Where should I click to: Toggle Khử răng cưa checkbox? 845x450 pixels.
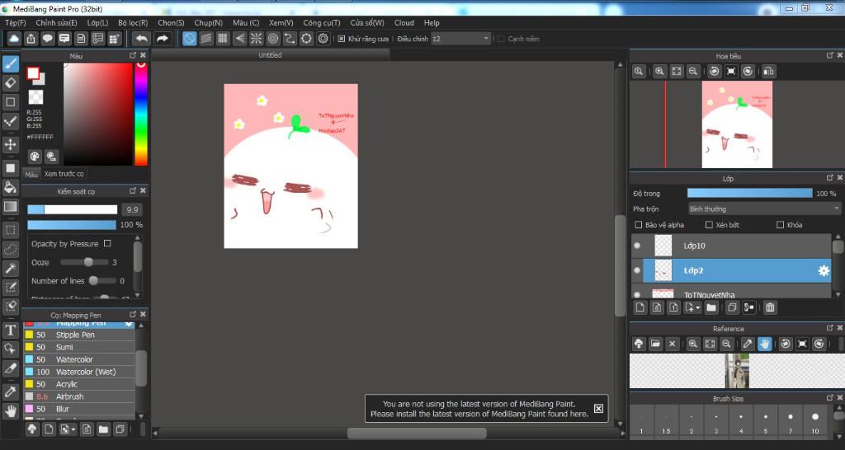point(341,39)
